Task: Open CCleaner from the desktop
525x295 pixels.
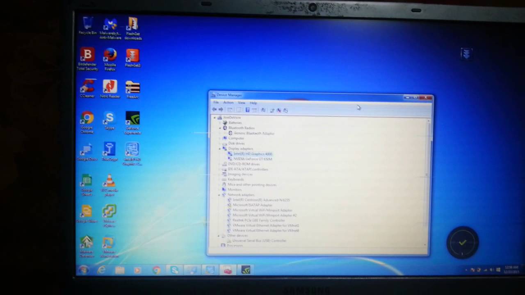Action: (87, 88)
